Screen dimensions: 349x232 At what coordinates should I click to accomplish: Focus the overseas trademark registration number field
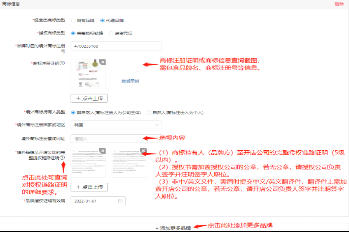pyautogui.click(x=116, y=46)
